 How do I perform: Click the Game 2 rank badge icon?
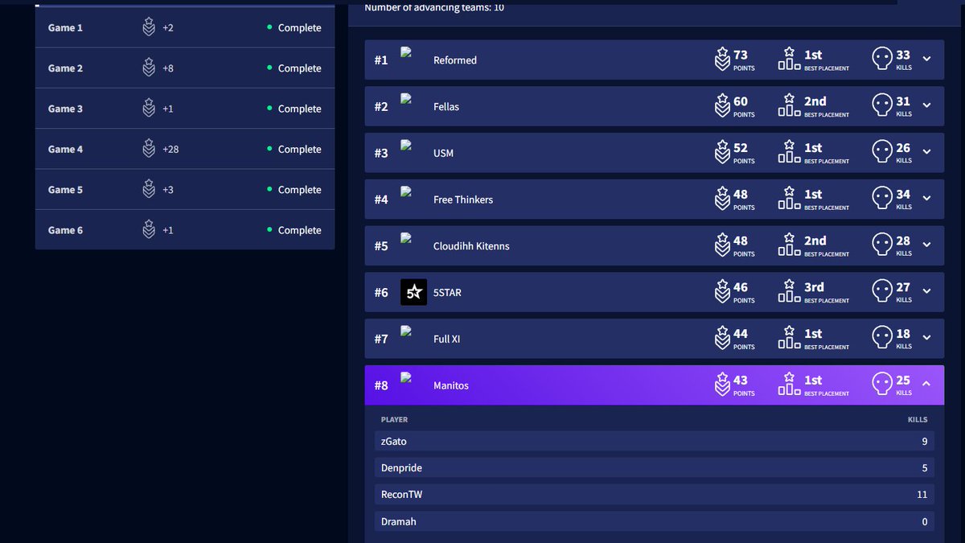(x=149, y=68)
